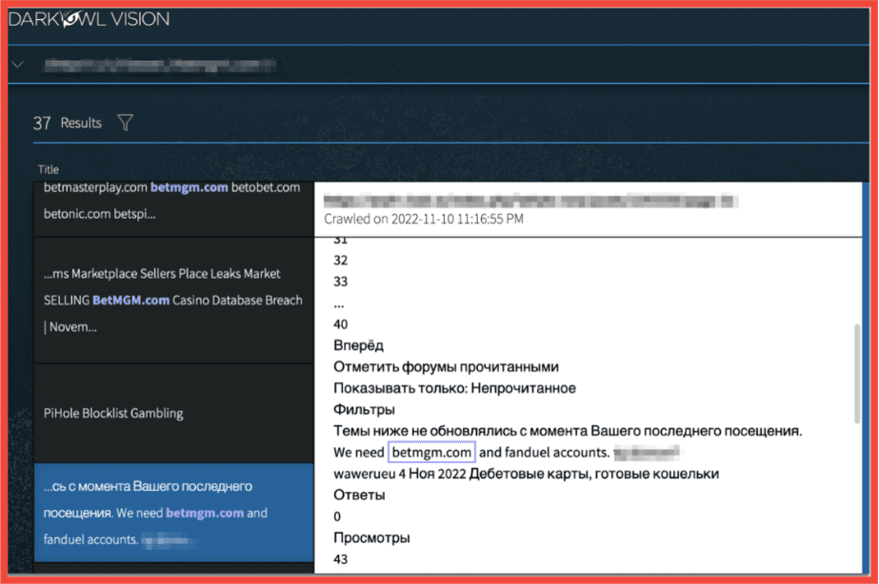Screen dimensions: 879x584
Task: Click the document preview vertical scrollbar
Action: pyautogui.click(x=856, y=374)
